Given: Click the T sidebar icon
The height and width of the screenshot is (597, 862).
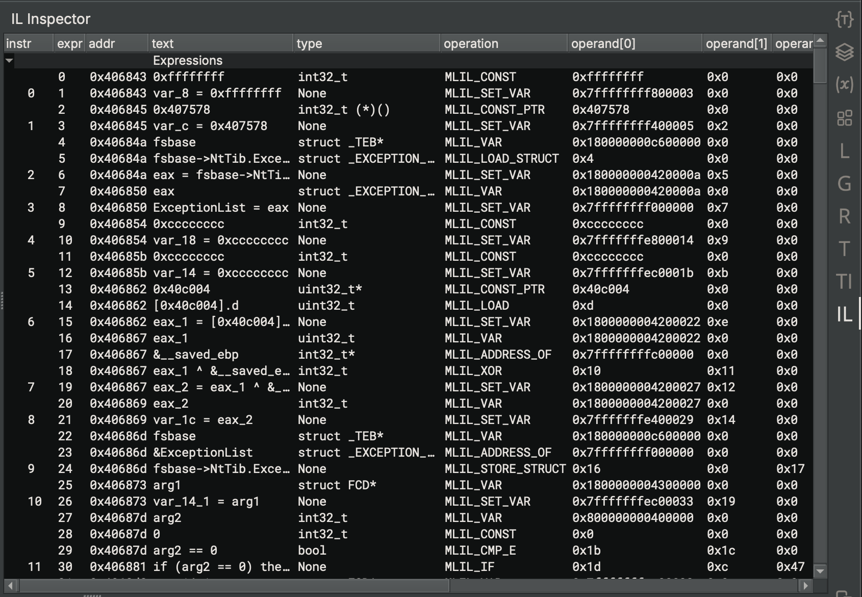Looking at the screenshot, I should (x=844, y=249).
